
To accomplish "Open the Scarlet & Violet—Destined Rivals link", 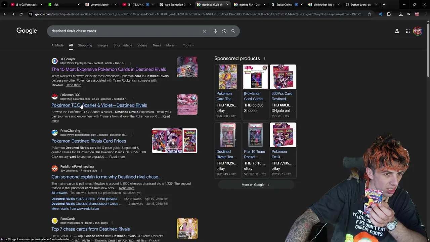I will (x=99, y=105).
